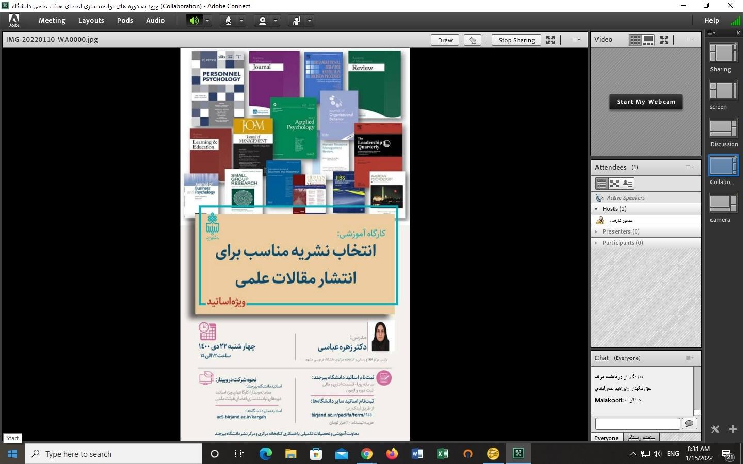Image resolution: width=743 pixels, height=464 pixels.
Task: Open the Chat pod options menu
Action: (690, 358)
